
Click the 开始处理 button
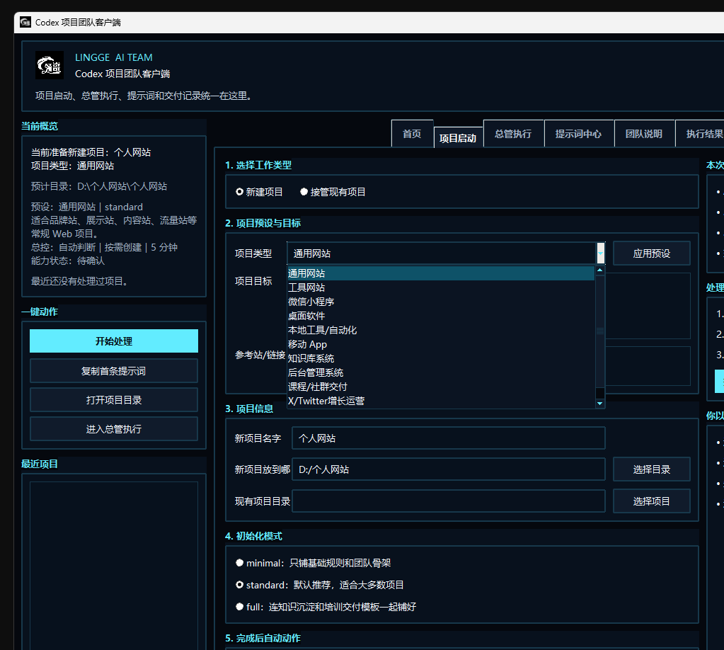click(x=113, y=341)
